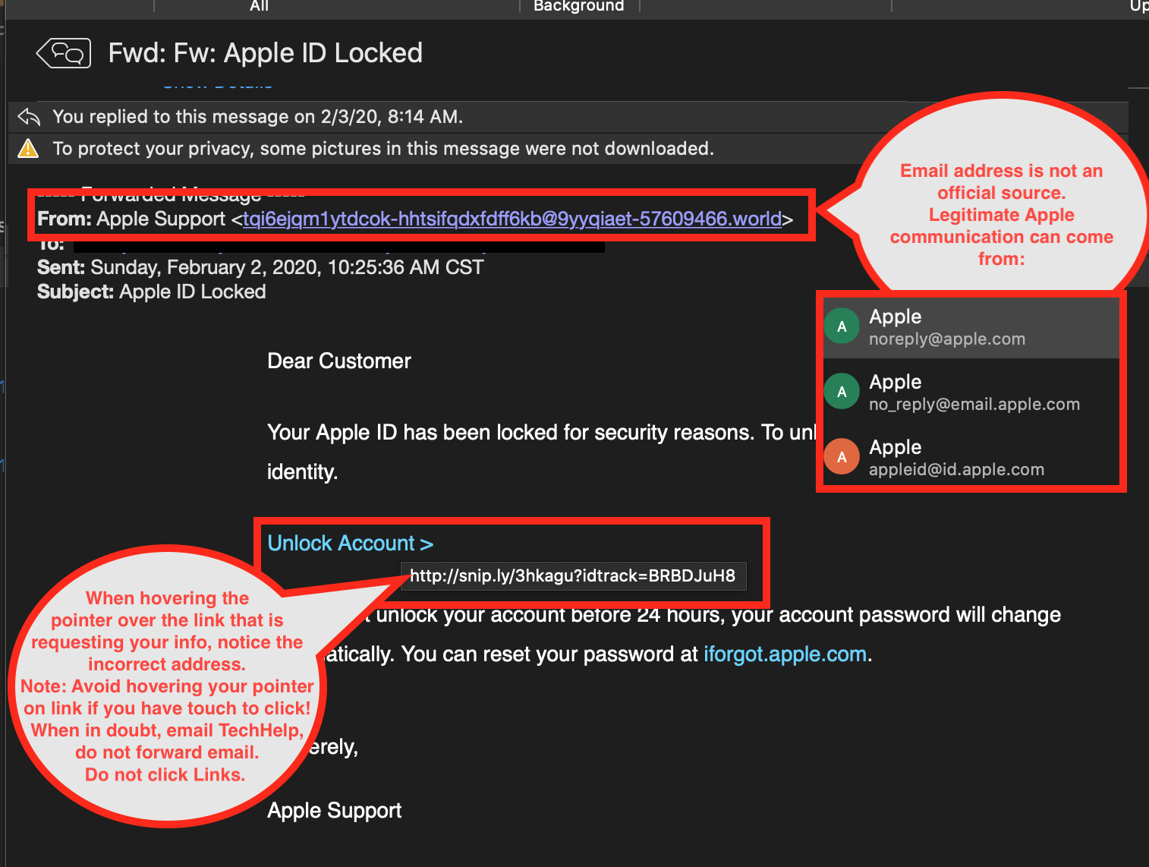This screenshot has height=867, width=1149.
Task: Click the 'You replied to this message' notice
Action: pos(258,117)
